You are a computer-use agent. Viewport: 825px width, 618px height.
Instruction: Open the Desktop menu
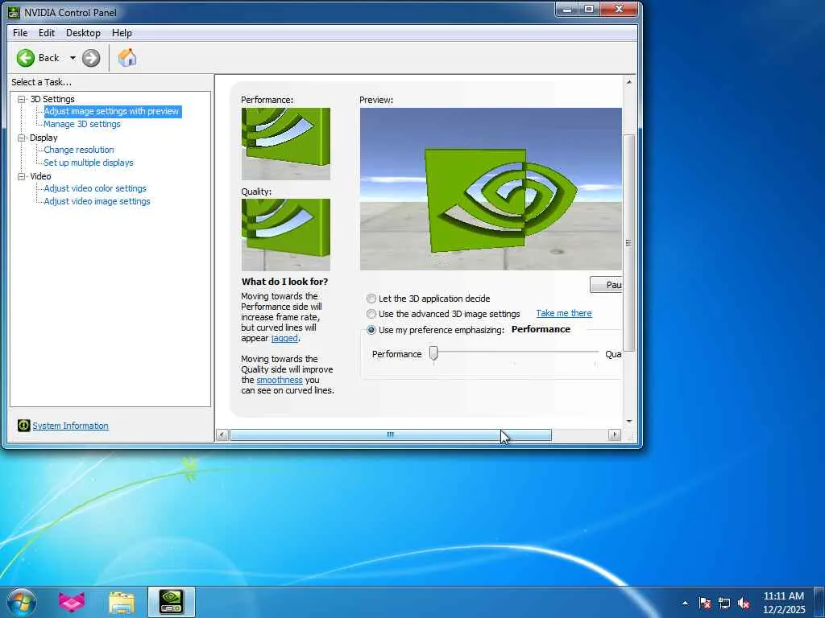83,32
